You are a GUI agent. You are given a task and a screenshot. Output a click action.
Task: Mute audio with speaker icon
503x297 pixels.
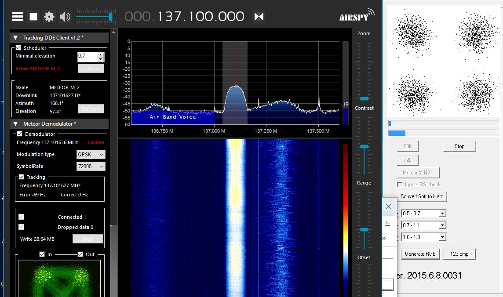click(x=65, y=16)
